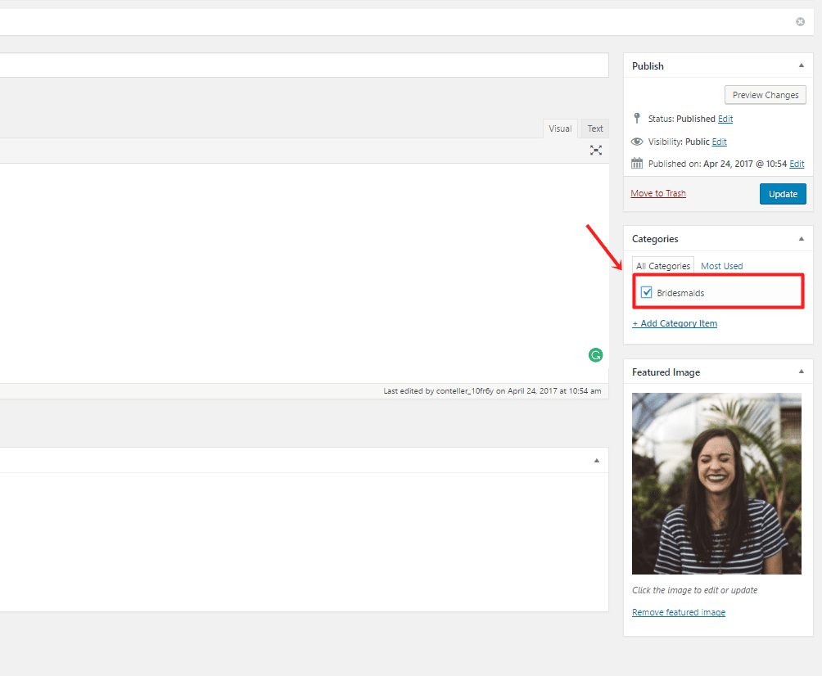The image size is (822, 676).
Task: Collapse the Publish panel
Action: click(x=801, y=65)
